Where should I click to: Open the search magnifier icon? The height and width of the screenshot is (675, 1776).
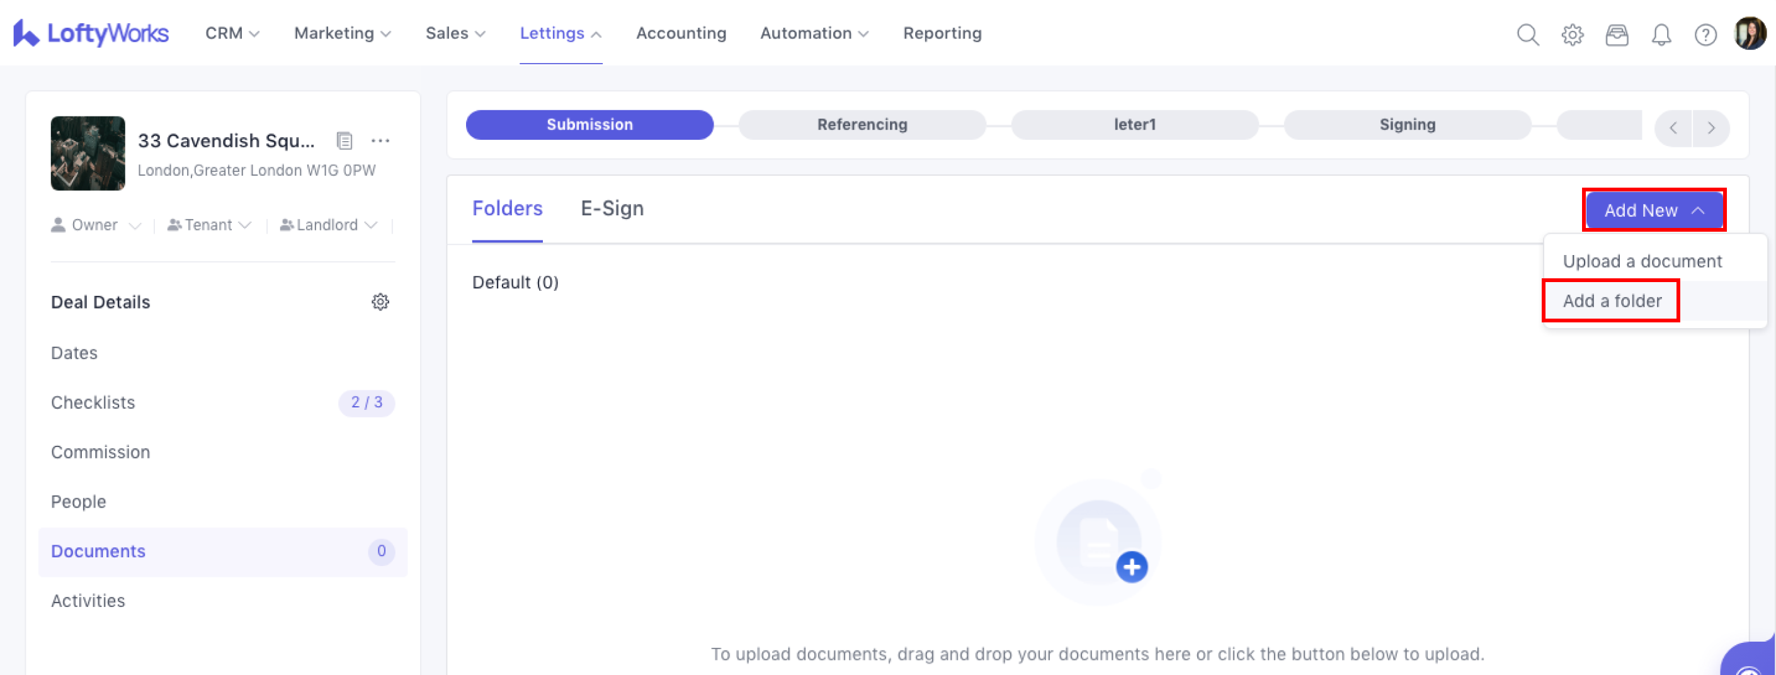pyautogui.click(x=1527, y=34)
